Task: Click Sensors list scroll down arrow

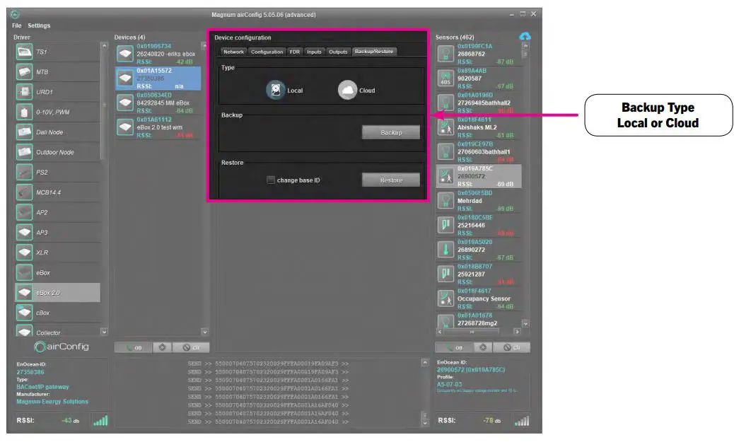Action: (x=525, y=323)
